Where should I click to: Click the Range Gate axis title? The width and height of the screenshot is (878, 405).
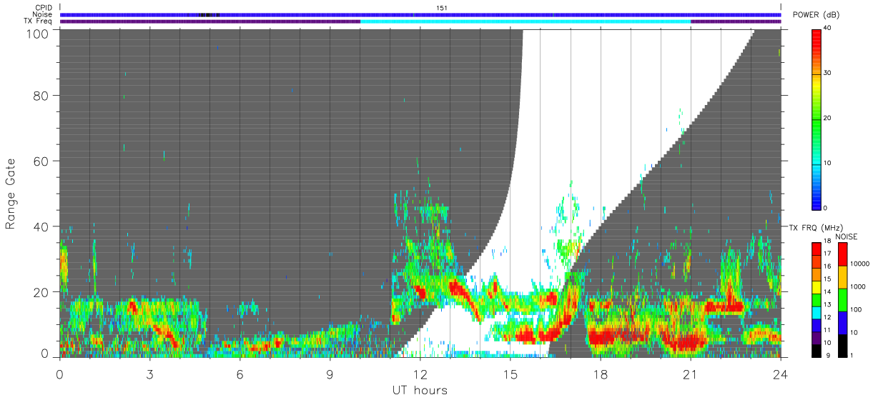coord(11,194)
